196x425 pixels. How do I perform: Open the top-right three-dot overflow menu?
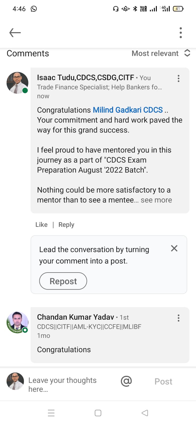tap(181, 33)
